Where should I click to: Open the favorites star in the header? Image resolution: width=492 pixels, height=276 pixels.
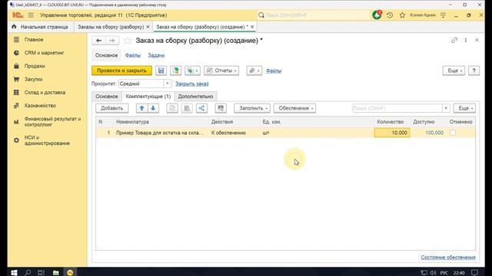(x=402, y=15)
